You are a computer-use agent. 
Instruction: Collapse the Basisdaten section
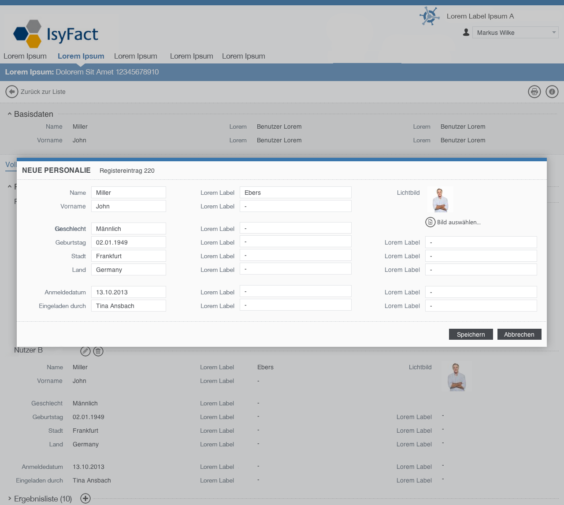[x=9, y=114]
